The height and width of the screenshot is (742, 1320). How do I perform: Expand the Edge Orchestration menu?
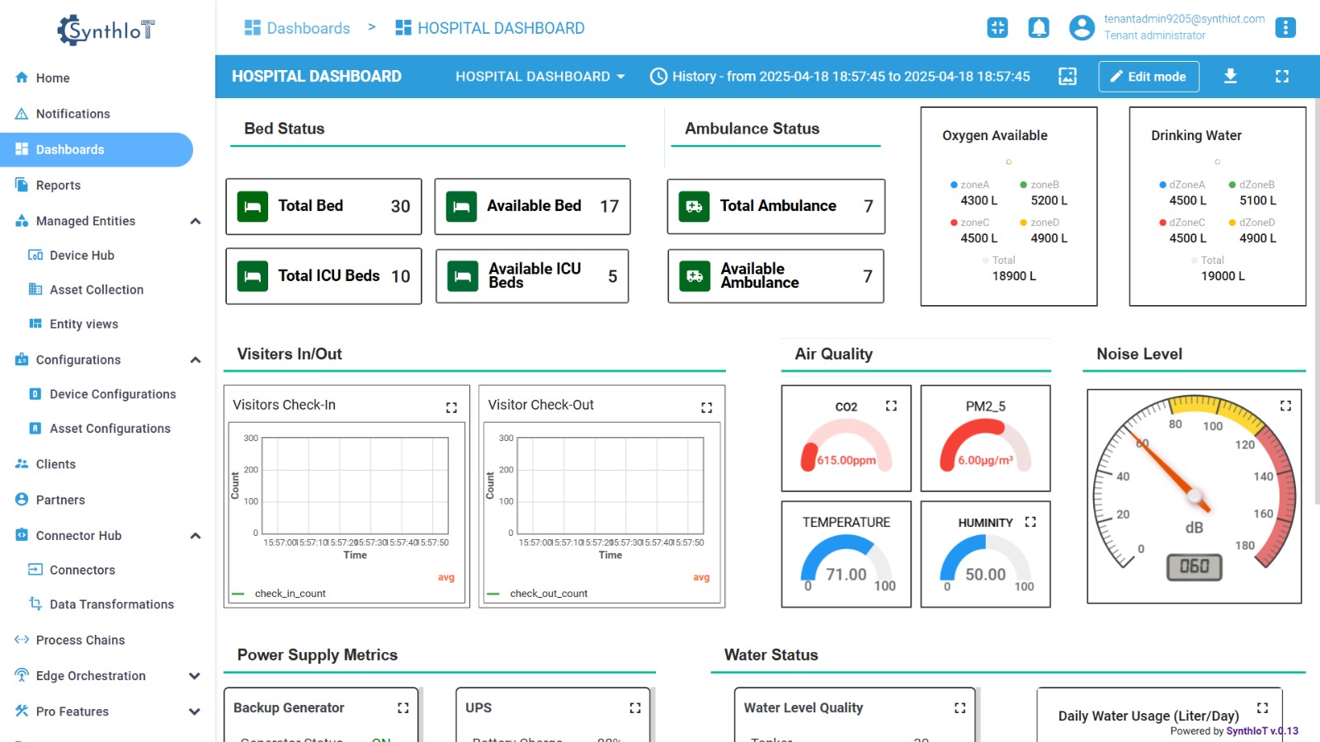pos(195,676)
